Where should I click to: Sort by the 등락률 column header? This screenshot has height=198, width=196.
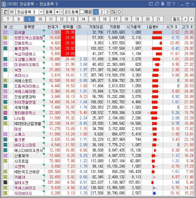[68, 27]
